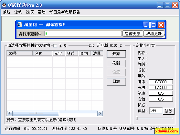
Task: Open 每日最新私服预告 menu item
Action: (65, 12)
